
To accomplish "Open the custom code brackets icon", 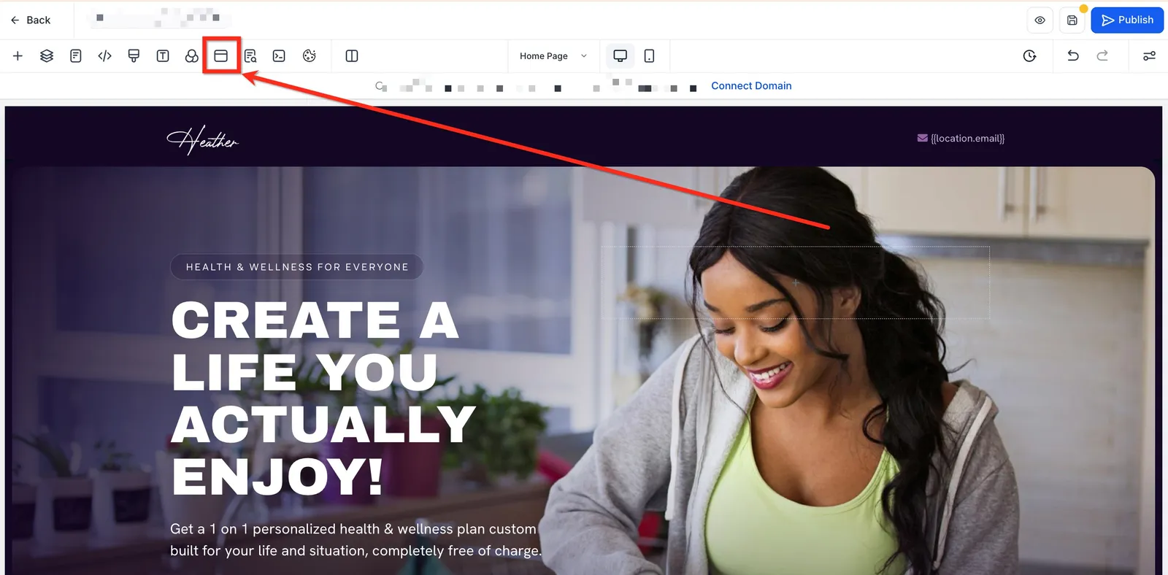I will 104,56.
